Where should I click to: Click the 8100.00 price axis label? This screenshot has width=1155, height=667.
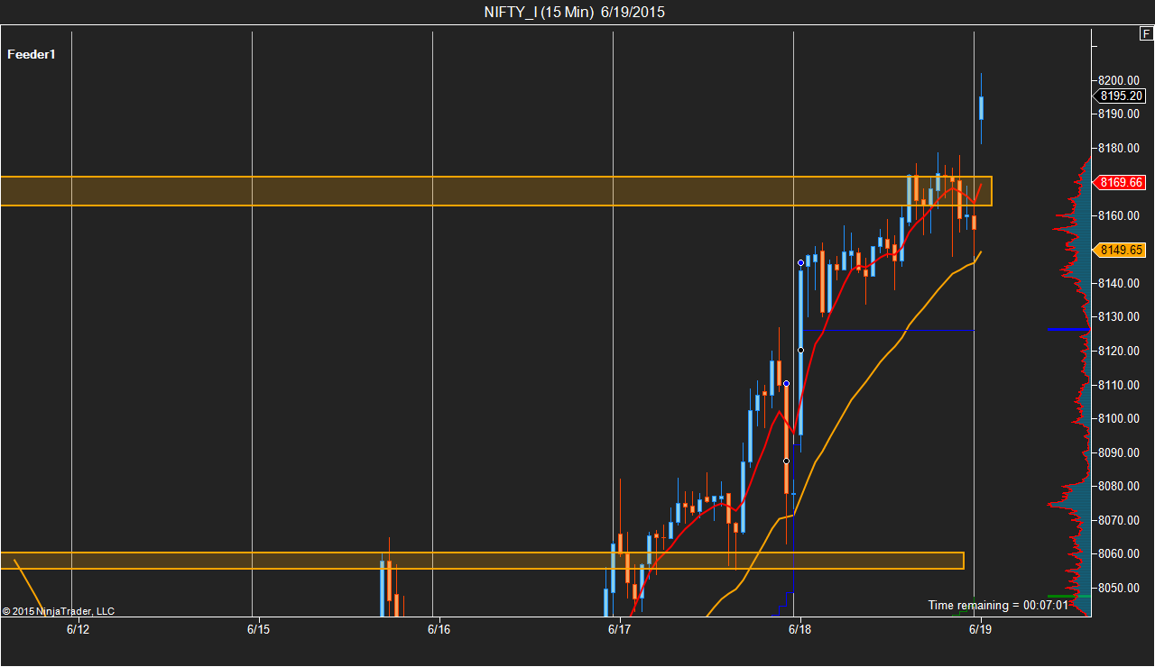click(1119, 418)
